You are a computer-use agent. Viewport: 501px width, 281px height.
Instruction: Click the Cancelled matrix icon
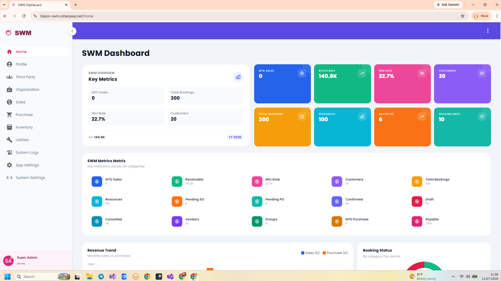click(x=97, y=221)
